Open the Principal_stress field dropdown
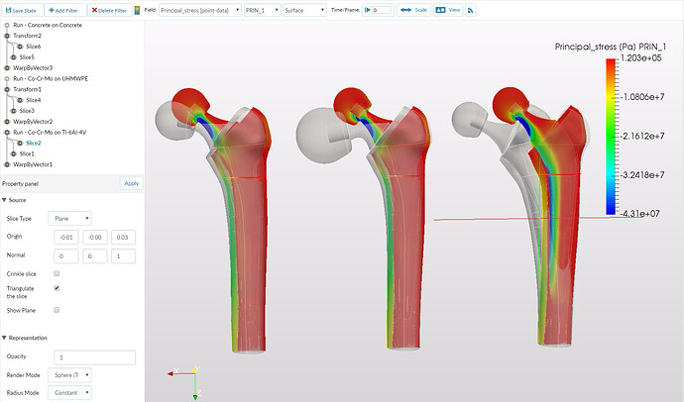684x402 pixels. point(200,10)
